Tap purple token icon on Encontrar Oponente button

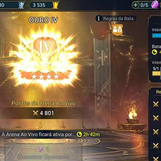(41, 149)
